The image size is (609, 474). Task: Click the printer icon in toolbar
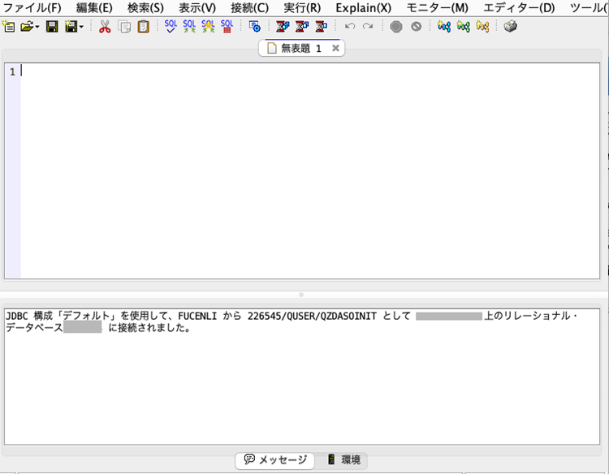click(510, 27)
